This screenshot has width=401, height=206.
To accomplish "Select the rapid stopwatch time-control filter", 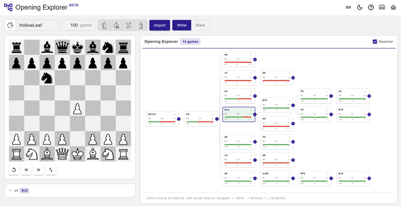I will 116,25.
